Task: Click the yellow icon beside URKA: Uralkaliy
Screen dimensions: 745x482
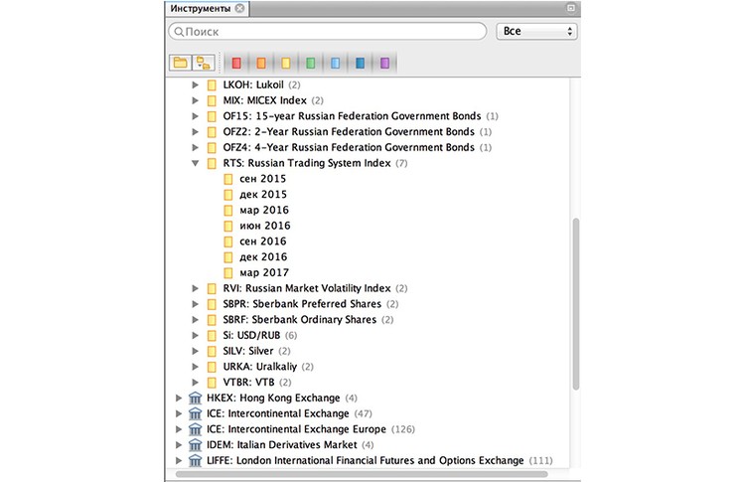Action: click(x=212, y=367)
